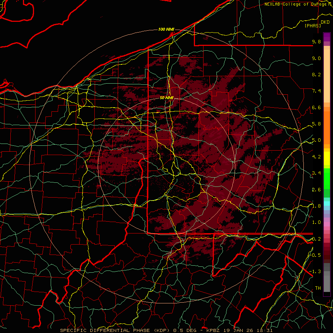Click the yellow segment of the color bar

[x=327, y=158]
